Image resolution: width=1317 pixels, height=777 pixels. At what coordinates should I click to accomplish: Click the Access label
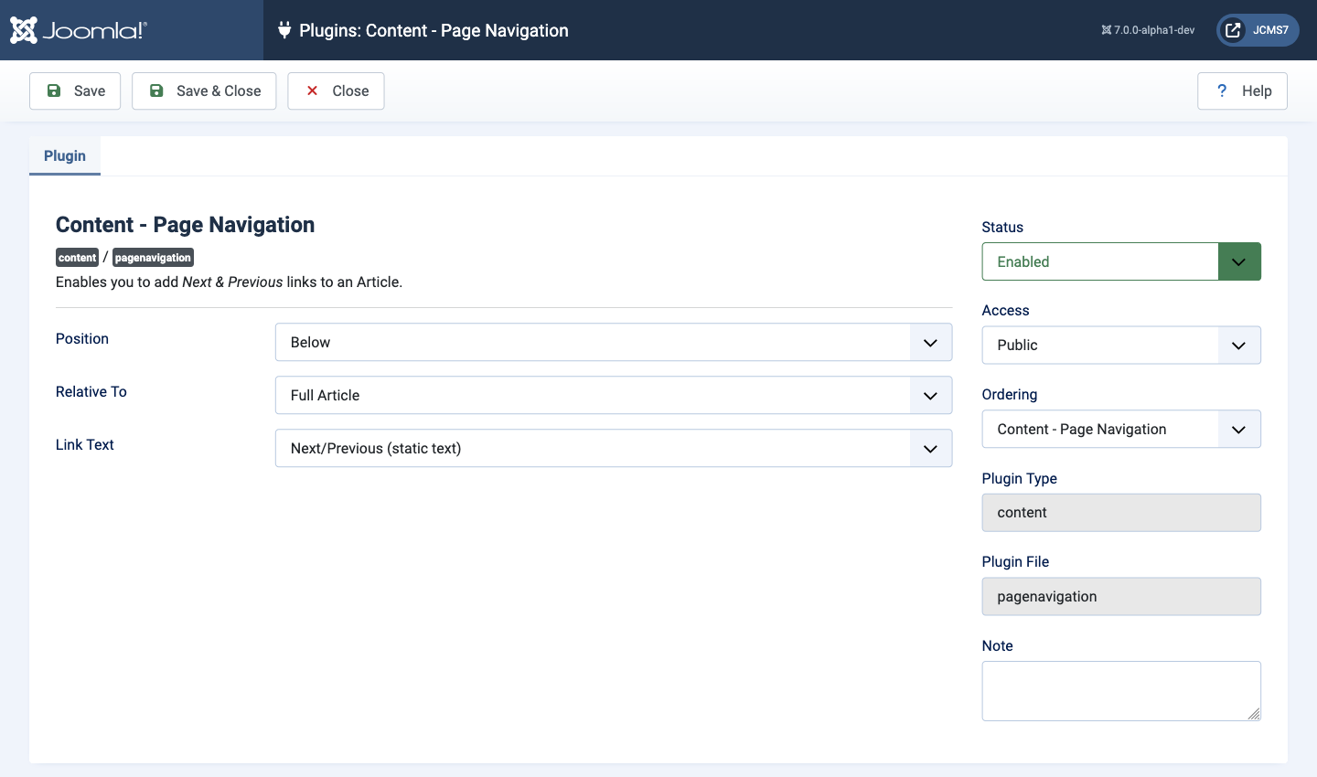1005,311
